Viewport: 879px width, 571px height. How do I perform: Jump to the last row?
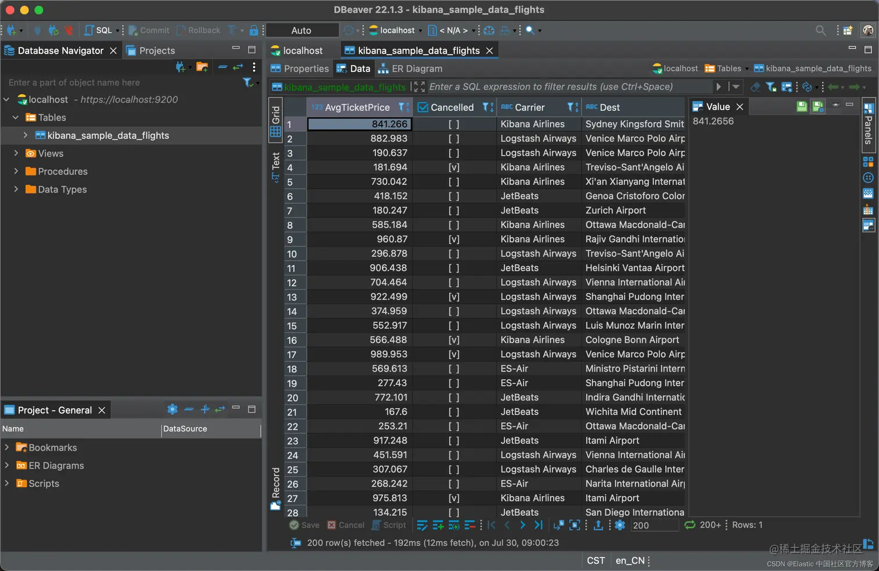538,525
